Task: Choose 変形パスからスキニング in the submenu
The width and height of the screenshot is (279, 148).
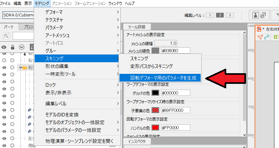Action: 160,66
